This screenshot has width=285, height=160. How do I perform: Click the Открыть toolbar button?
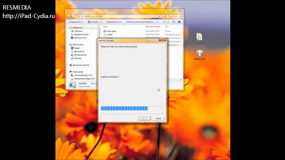pyautogui.click(x=94, y=22)
